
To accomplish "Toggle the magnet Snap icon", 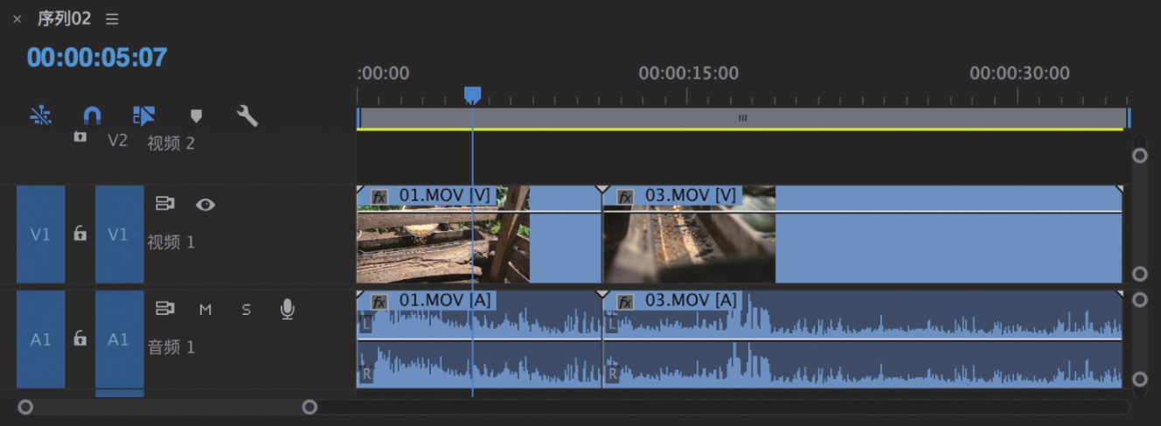I will pos(92,115).
